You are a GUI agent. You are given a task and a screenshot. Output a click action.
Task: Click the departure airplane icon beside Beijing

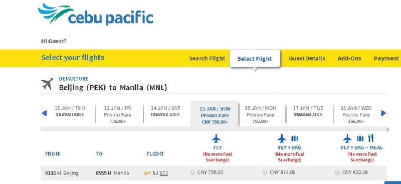click(x=47, y=84)
